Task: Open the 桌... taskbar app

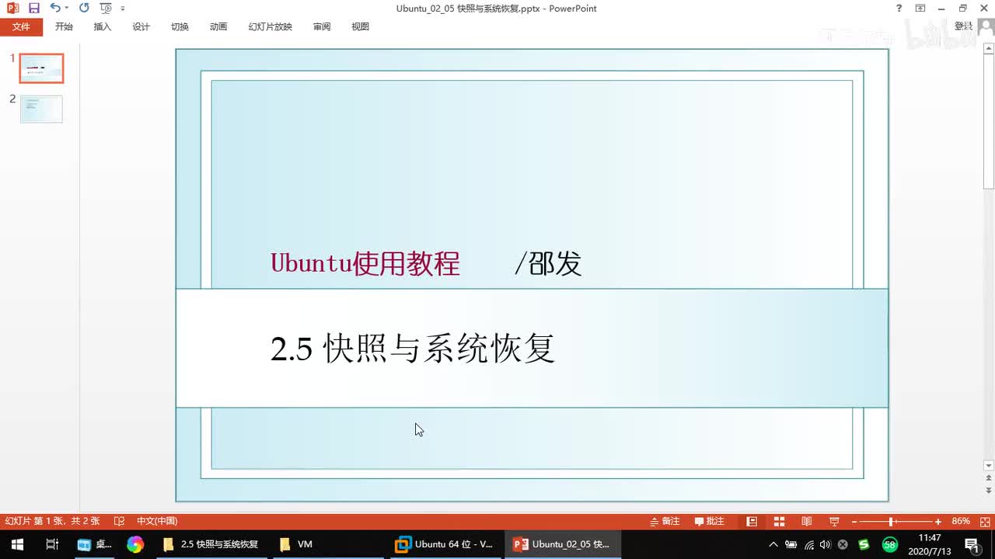Action: pyautogui.click(x=95, y=544)
